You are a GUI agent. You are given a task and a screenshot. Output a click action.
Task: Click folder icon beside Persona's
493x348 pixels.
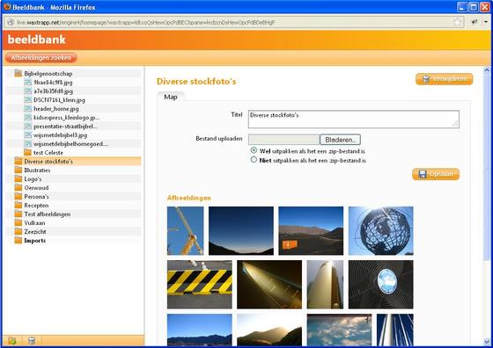pyautogui.click(x=18, y=196)
